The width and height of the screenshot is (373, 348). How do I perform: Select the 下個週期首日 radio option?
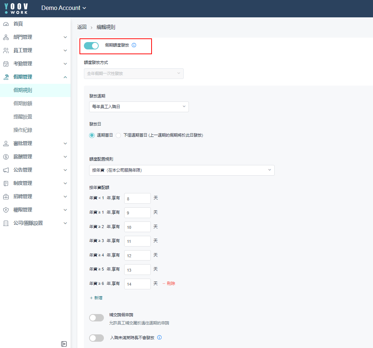click(x=119, y=135)
